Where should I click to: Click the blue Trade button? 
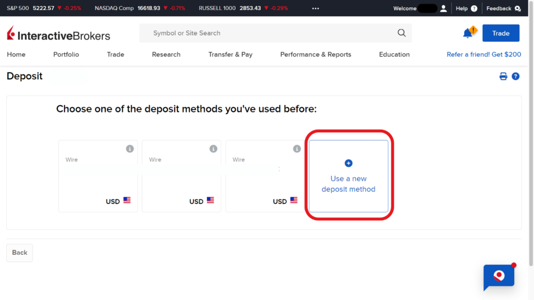[x=501, y=32]
